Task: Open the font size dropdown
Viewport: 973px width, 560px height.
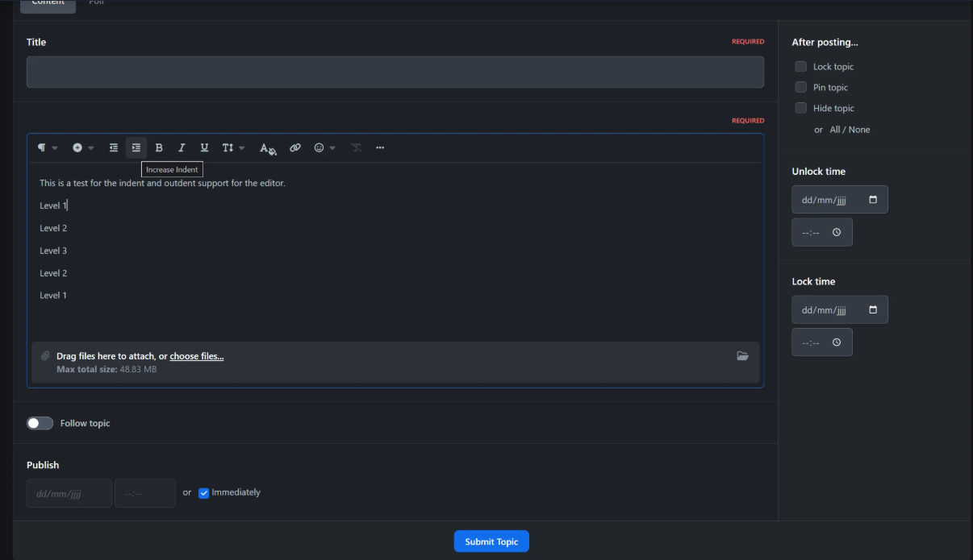Action: (233, 148)
